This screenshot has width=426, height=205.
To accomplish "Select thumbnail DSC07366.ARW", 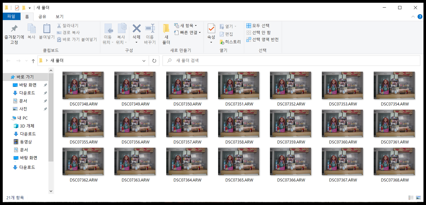I will coord(291,161).
